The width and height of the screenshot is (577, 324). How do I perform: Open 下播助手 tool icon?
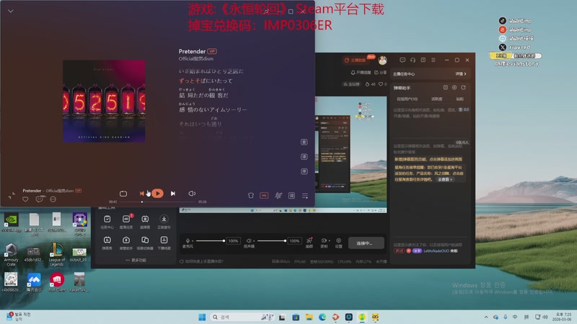(x=164, y=243)
